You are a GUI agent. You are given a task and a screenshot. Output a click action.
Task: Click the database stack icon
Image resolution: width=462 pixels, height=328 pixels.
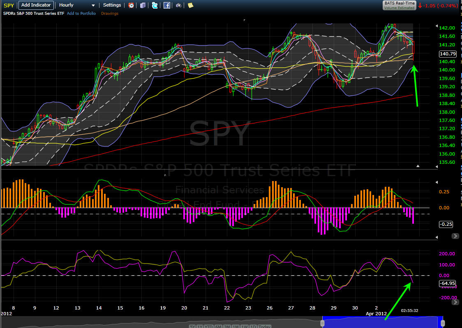tap(143, 5)
